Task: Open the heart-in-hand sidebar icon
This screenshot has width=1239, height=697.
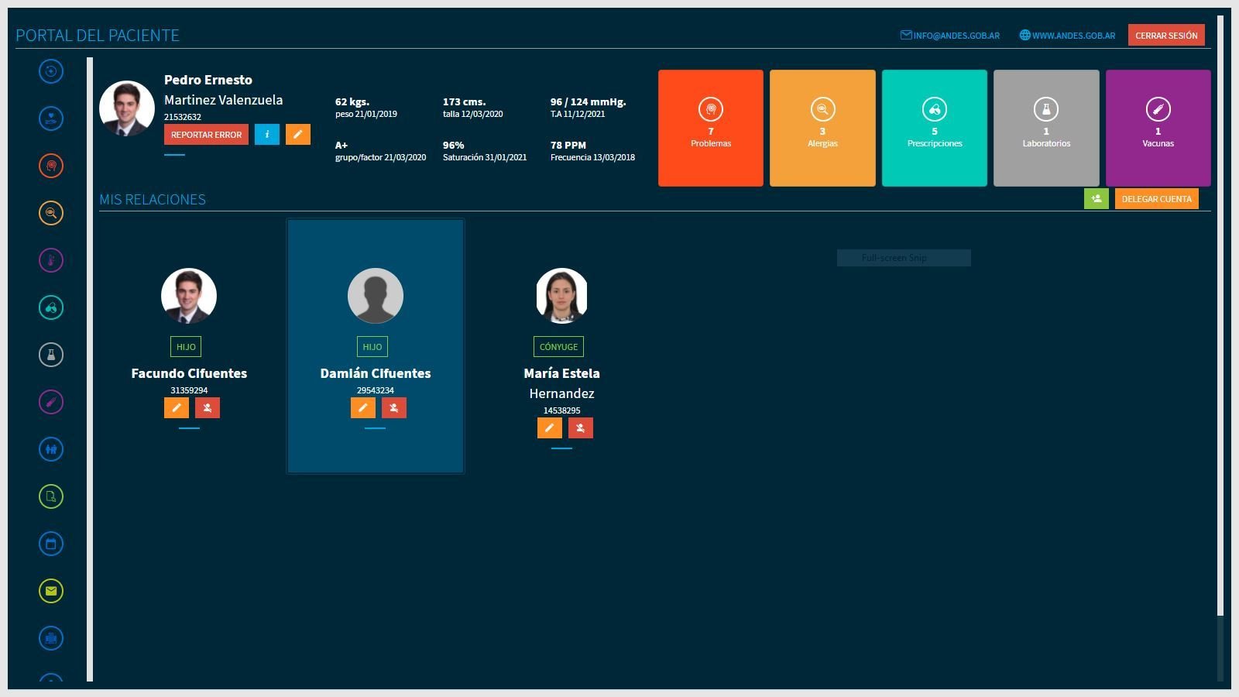Action: 51,118
